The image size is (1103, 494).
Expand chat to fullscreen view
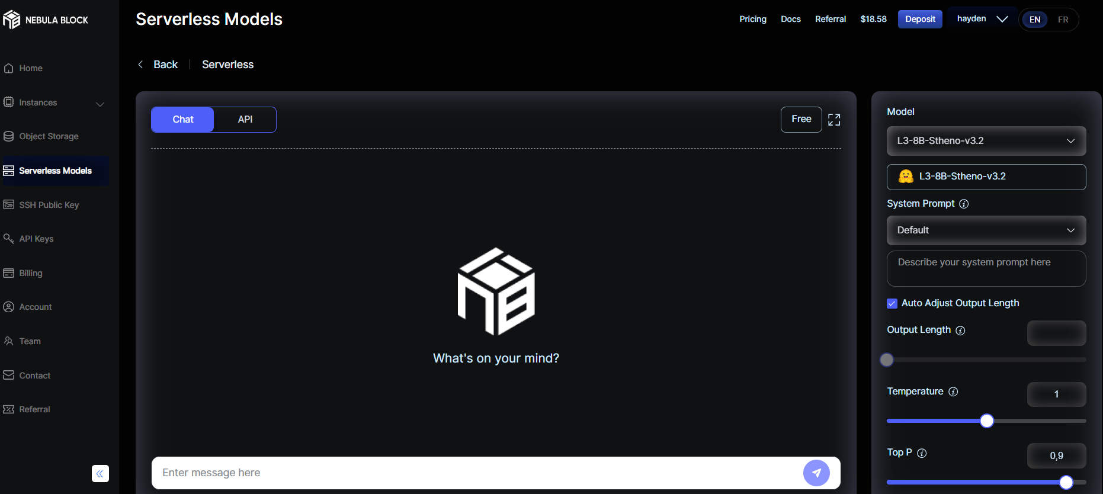click(834, 120)
